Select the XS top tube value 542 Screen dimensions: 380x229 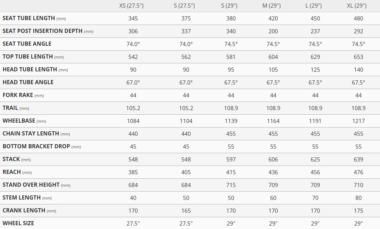[133, 57]
